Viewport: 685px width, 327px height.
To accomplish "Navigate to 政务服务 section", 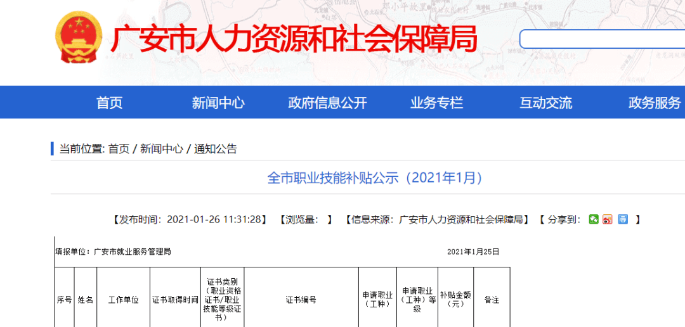I will pos(654,103).
